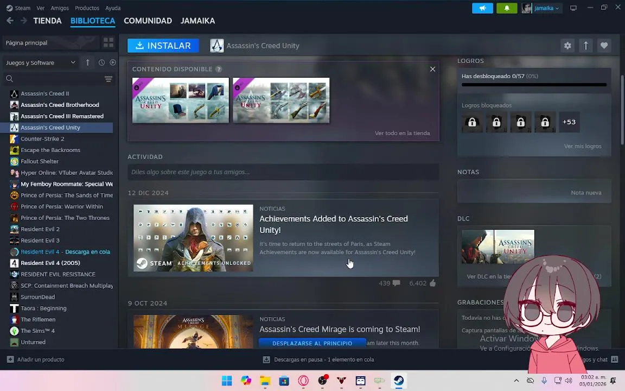Go to the BIBLIOTECA tab
This screenshot has width=625, height=391.
[93, 21]
